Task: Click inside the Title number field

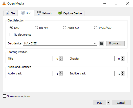Action: [x=56, y=59]
